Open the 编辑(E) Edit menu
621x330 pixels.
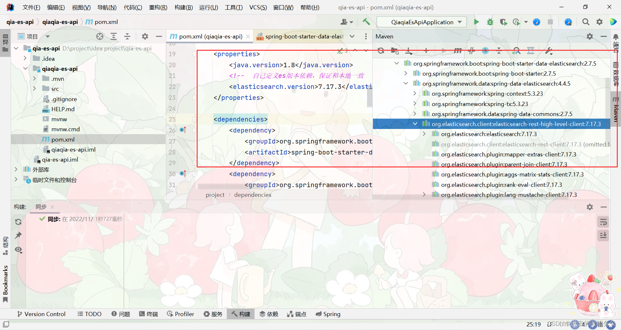point(56,7)
